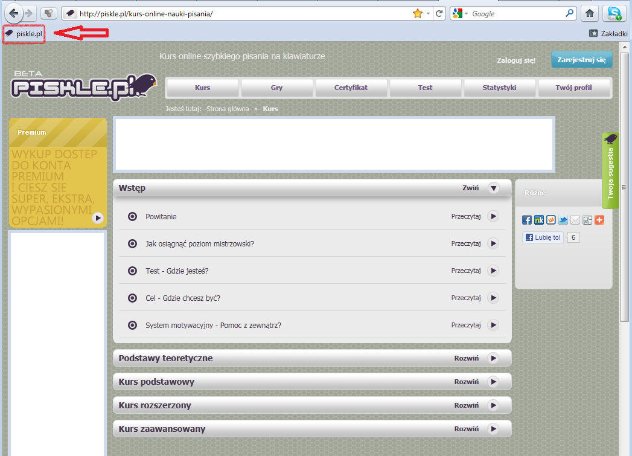Open the browser Home page button

click(x=590, y=14)
